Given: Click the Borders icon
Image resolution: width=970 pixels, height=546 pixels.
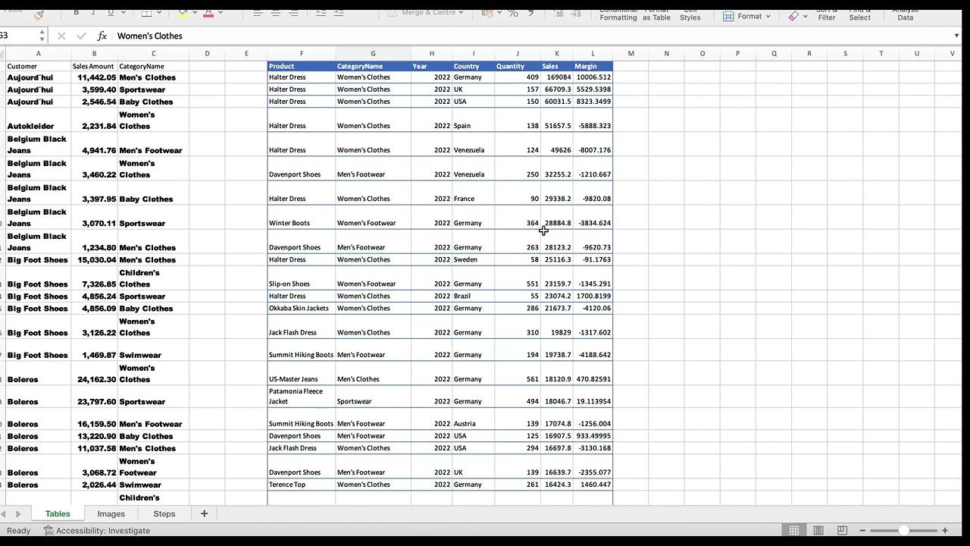Looking at the screenshot, I should [x=147, y=12].
